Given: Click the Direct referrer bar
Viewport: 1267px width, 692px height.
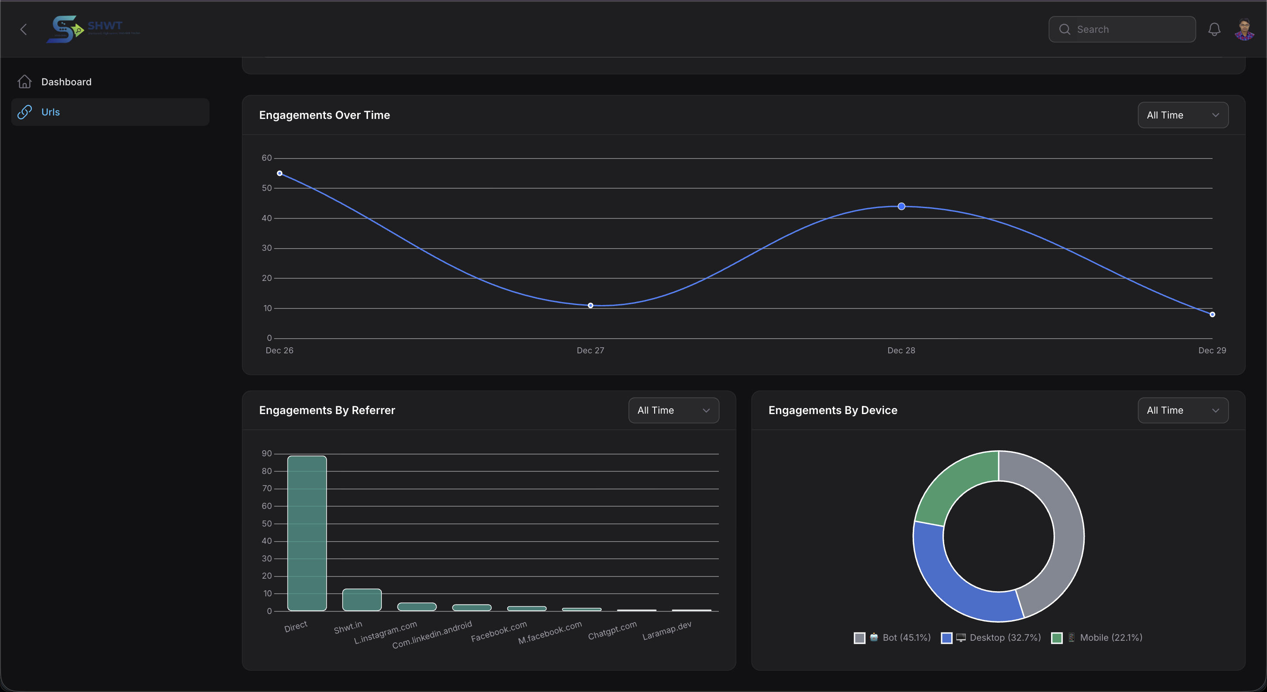Looking at the screenshot, I should point(307,533).
